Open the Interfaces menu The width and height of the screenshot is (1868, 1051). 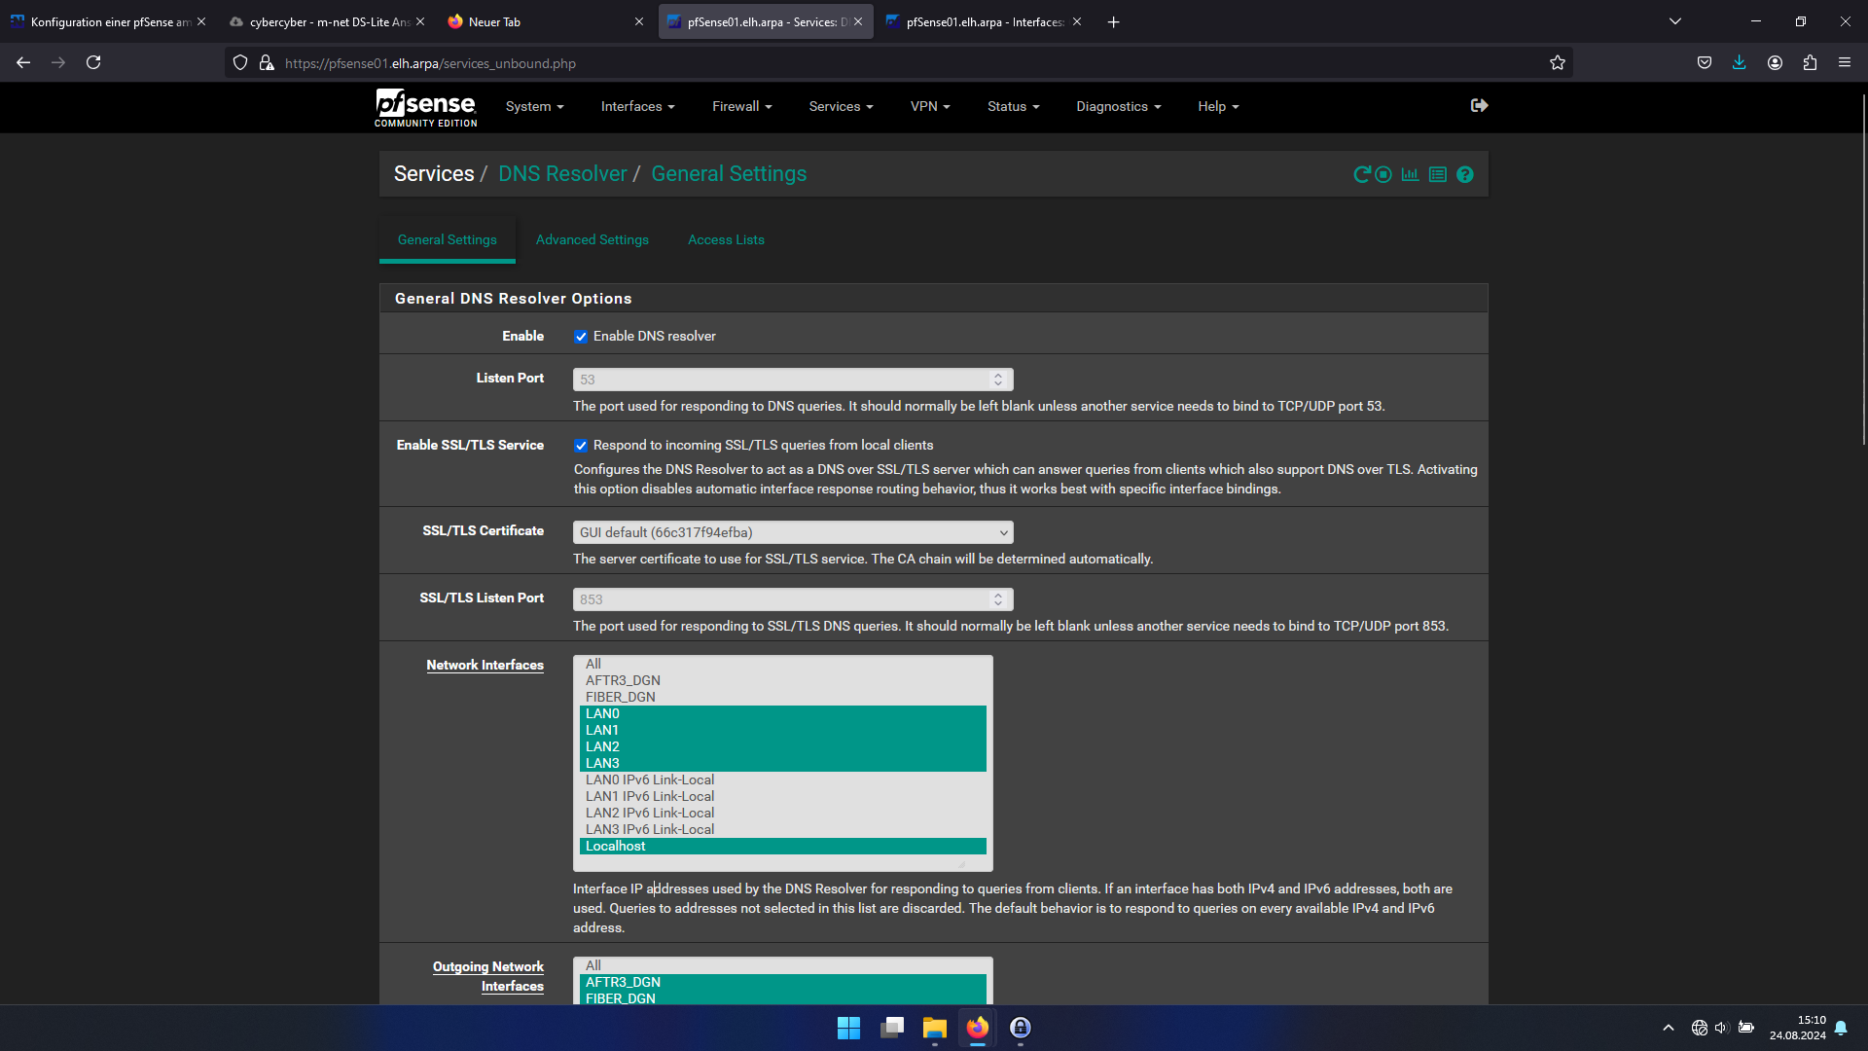(x=637, y=107)
